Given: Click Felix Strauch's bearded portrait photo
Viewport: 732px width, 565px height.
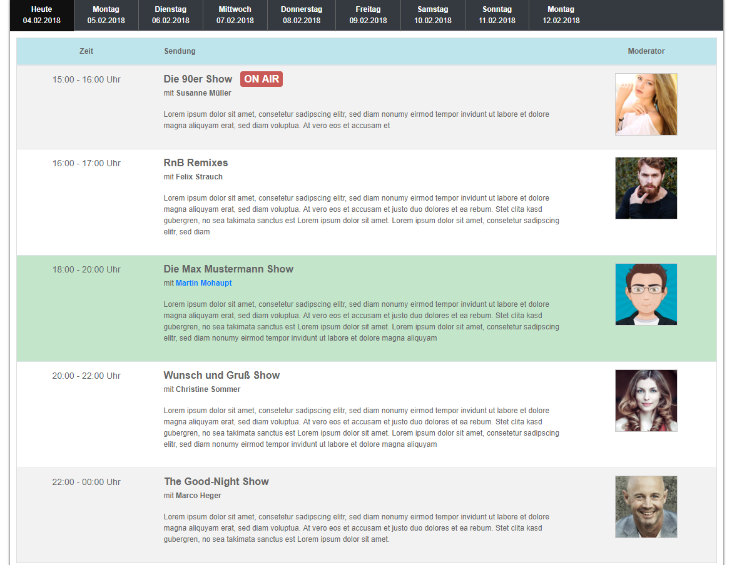Looking at the screenshot, I should [x=646, y=188].
